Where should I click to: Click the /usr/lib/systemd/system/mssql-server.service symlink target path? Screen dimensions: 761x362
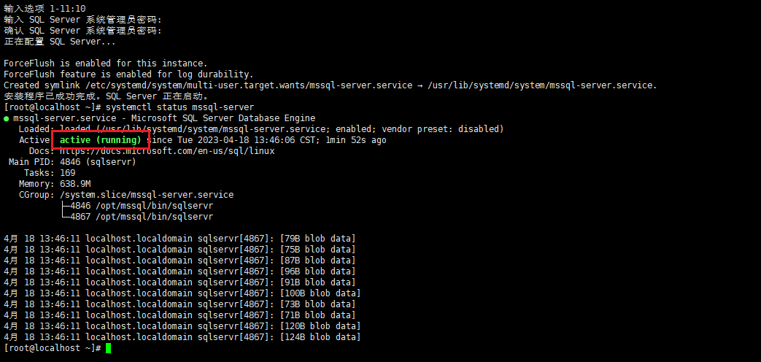(x=541, y=85)
